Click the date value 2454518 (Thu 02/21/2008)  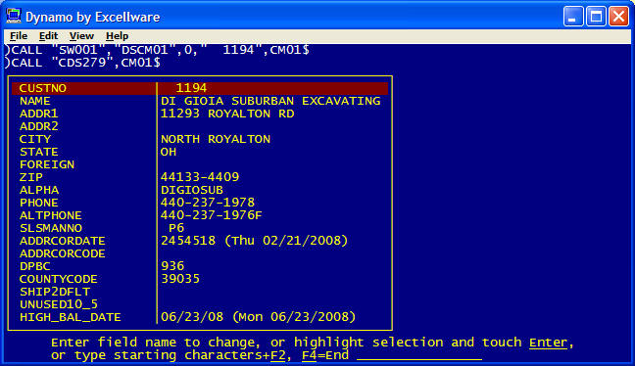pyautogui.click(x=255, y=241)
